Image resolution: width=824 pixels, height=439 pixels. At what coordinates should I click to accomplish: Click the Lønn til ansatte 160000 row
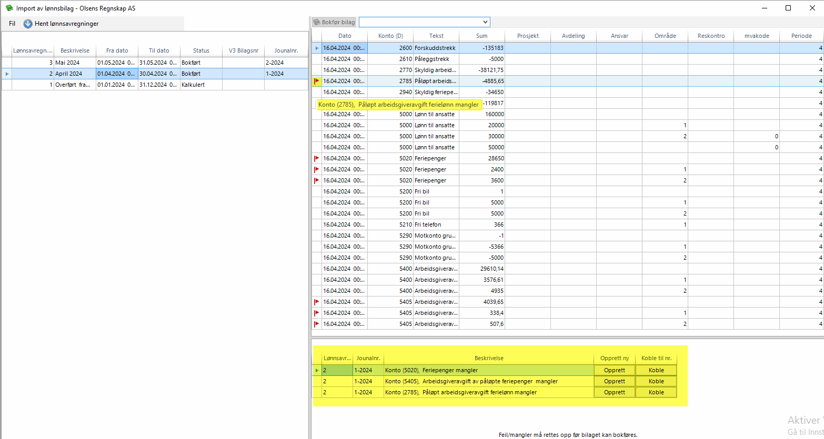click(568, 114)
